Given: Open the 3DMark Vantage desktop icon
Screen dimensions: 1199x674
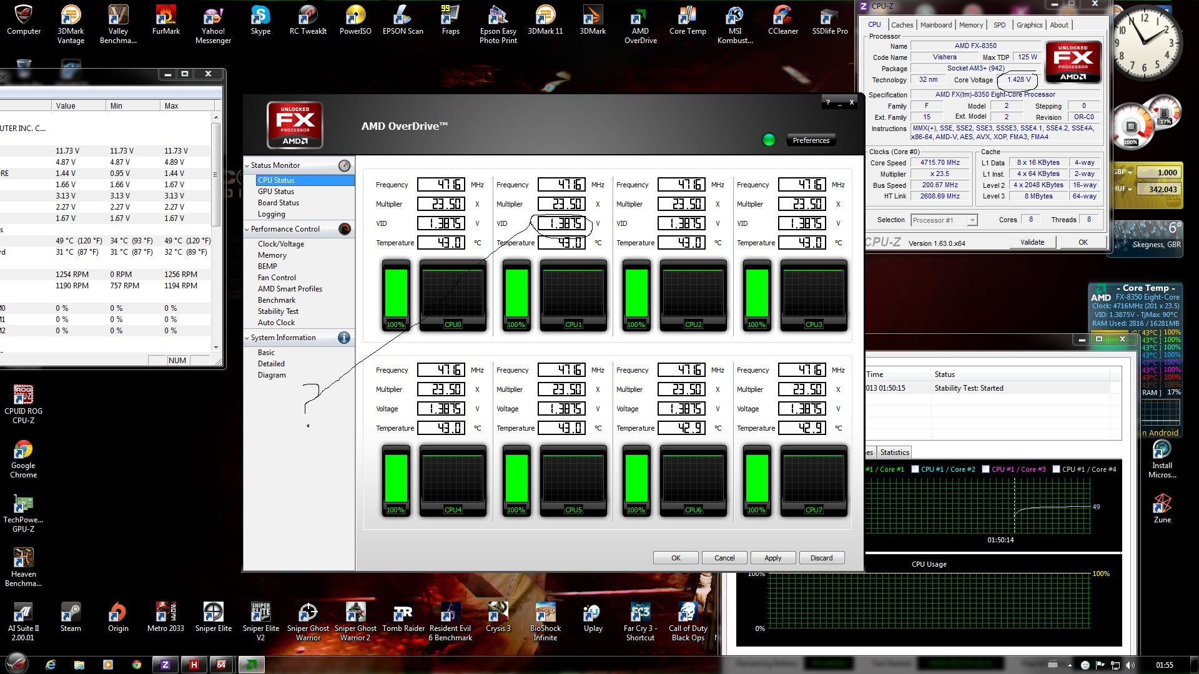Looking at the screenshot, I should pos(71,24).
